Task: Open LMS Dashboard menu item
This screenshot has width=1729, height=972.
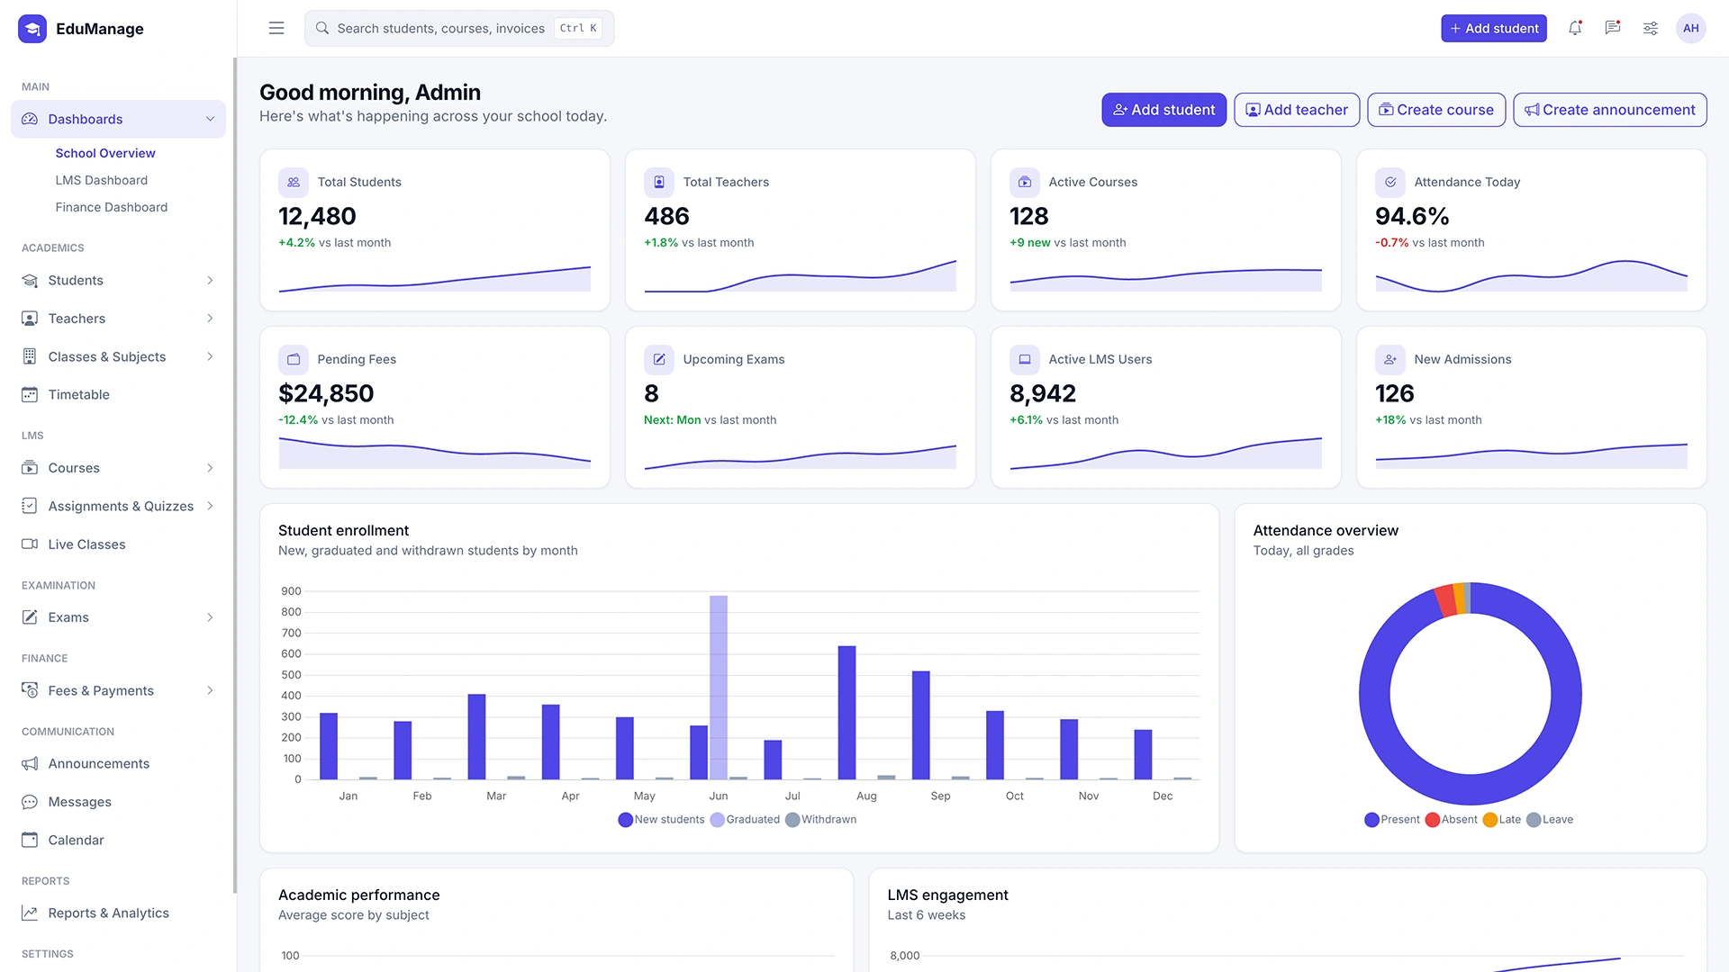Action: [x=102, y=180]
